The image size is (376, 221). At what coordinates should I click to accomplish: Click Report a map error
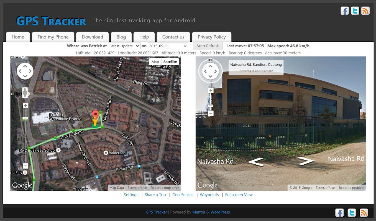click(165, 188)
